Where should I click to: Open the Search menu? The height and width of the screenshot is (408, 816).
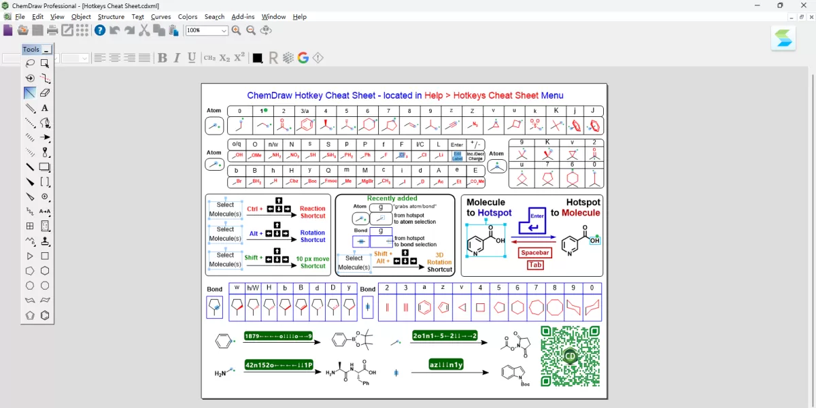pos(214,16)
